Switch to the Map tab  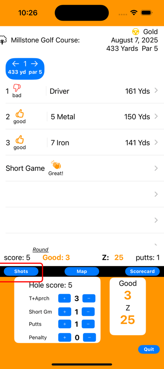[x=82, y=271]
